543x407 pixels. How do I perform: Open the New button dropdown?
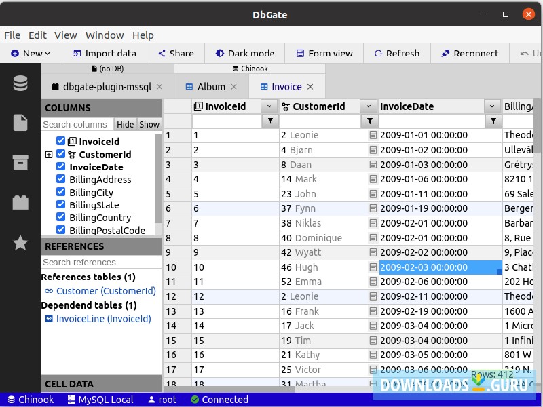(47, 53)
